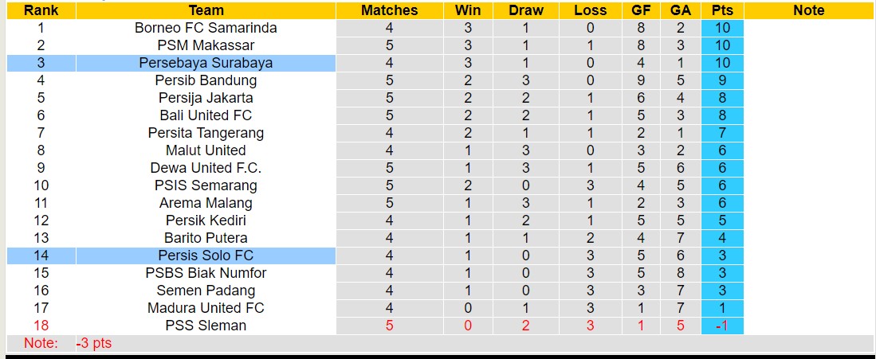The height and width of the screenshot is (359, 876).
Task: Click the GA column header
Action: [x=681, y=10]
